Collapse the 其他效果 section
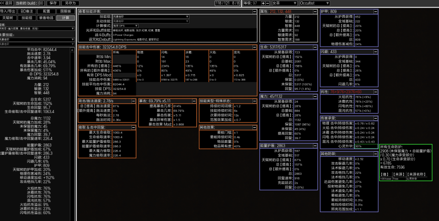 (254, 127)
